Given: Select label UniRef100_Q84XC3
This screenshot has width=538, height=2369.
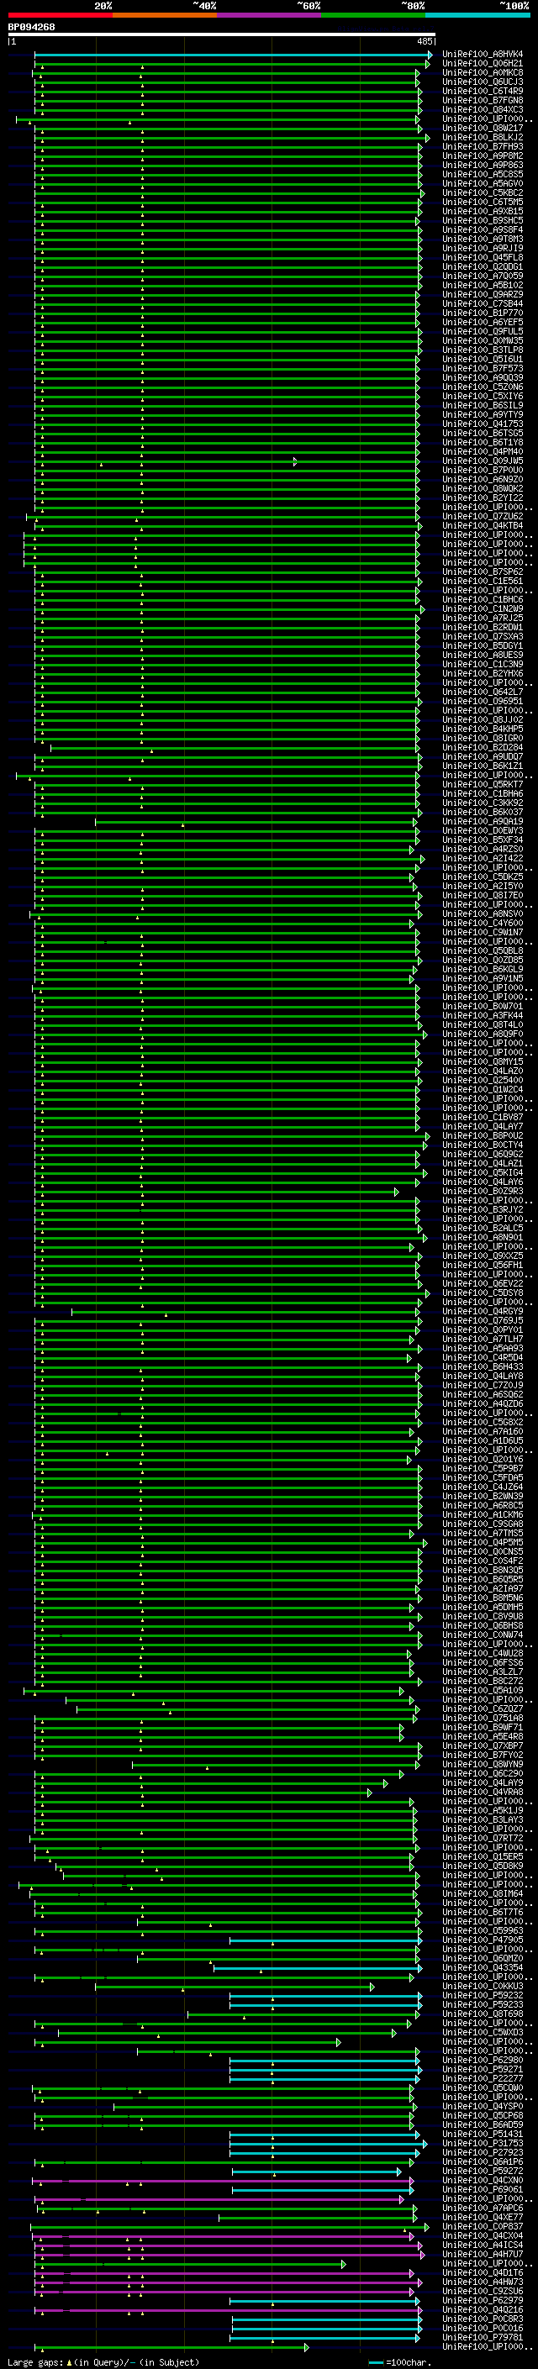Looking at the screenshot, I should point(483,109).
